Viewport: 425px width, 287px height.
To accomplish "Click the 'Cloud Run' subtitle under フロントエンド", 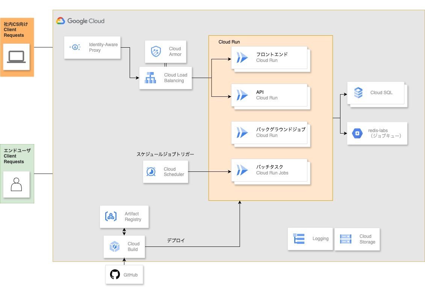I will tap(267, 60).
